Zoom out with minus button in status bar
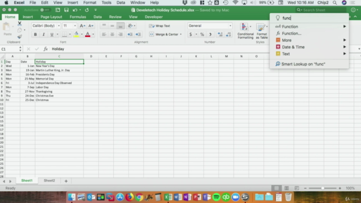 pyautogui.click(x=305, y=188)
